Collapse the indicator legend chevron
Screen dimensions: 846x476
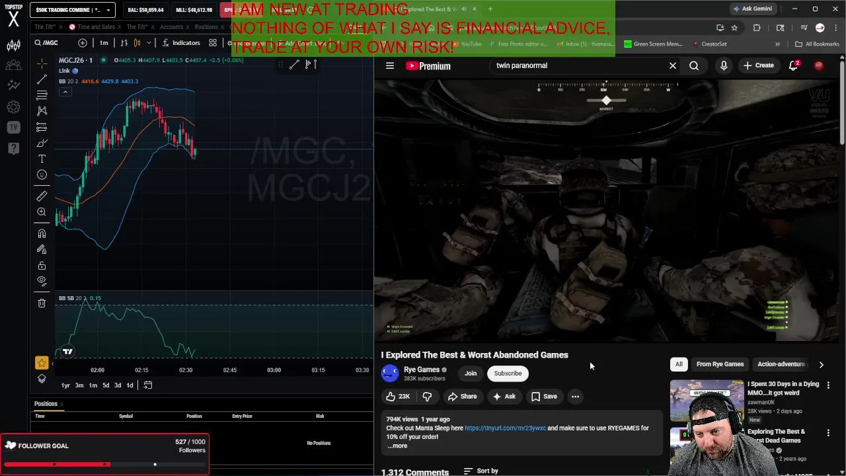pyautogui.click(x=65, y=92)
